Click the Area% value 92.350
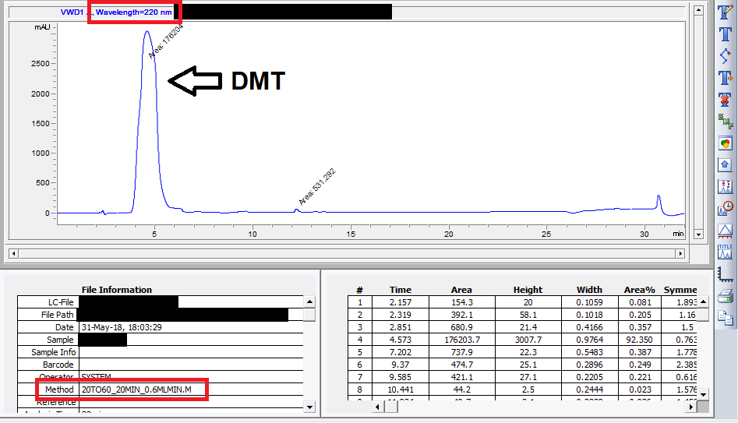This screenshot has width=738, height=423. tap(640, 340)
